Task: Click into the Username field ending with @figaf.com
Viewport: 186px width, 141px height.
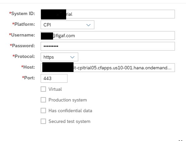Action: point(108,36)
